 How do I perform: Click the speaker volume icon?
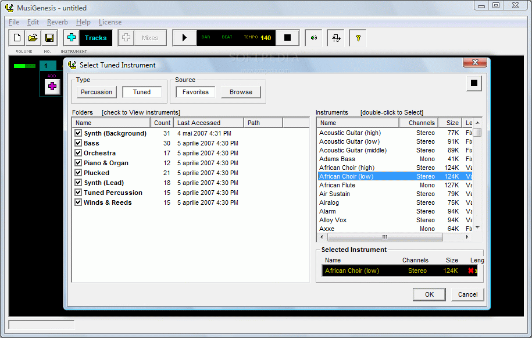(313, 38)
